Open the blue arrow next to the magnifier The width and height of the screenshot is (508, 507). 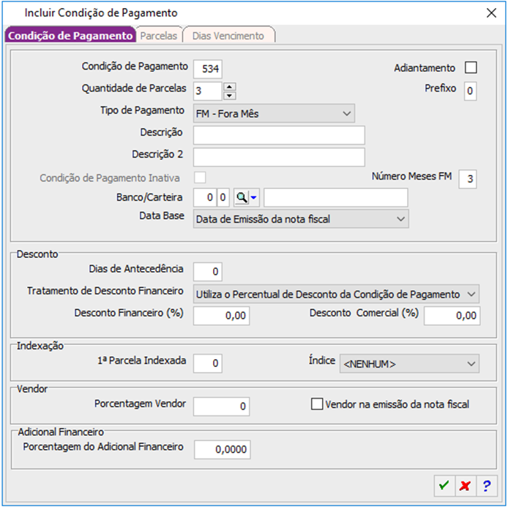[x=254, y=197]
